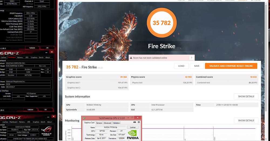Click Graphics test 1 result 191.67 FPS
Screen dimensions: 270x141
tap(123, 83)
